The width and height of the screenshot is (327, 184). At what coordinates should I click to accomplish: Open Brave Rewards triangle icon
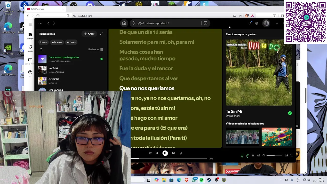[x=252, y=16]
